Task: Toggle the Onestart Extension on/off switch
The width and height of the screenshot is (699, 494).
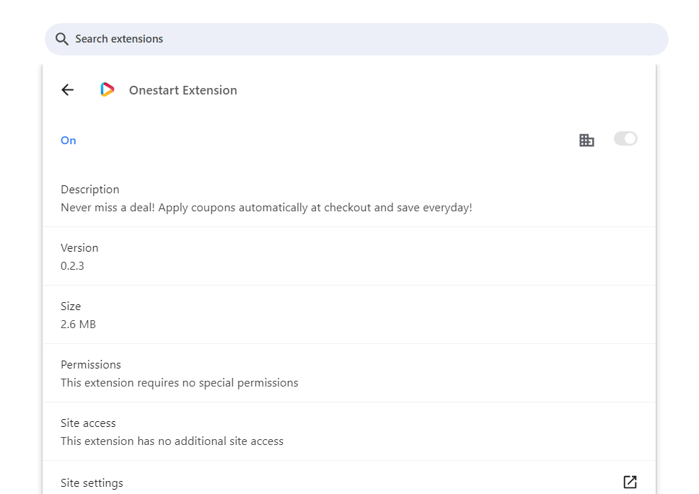Action: click(x=625, y=138)
